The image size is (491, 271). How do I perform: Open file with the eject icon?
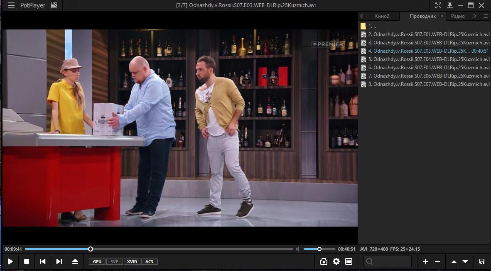(75, 261)
